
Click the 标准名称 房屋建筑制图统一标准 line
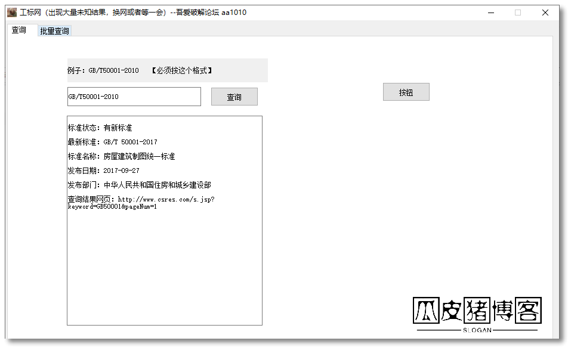[x=121, y=156]
